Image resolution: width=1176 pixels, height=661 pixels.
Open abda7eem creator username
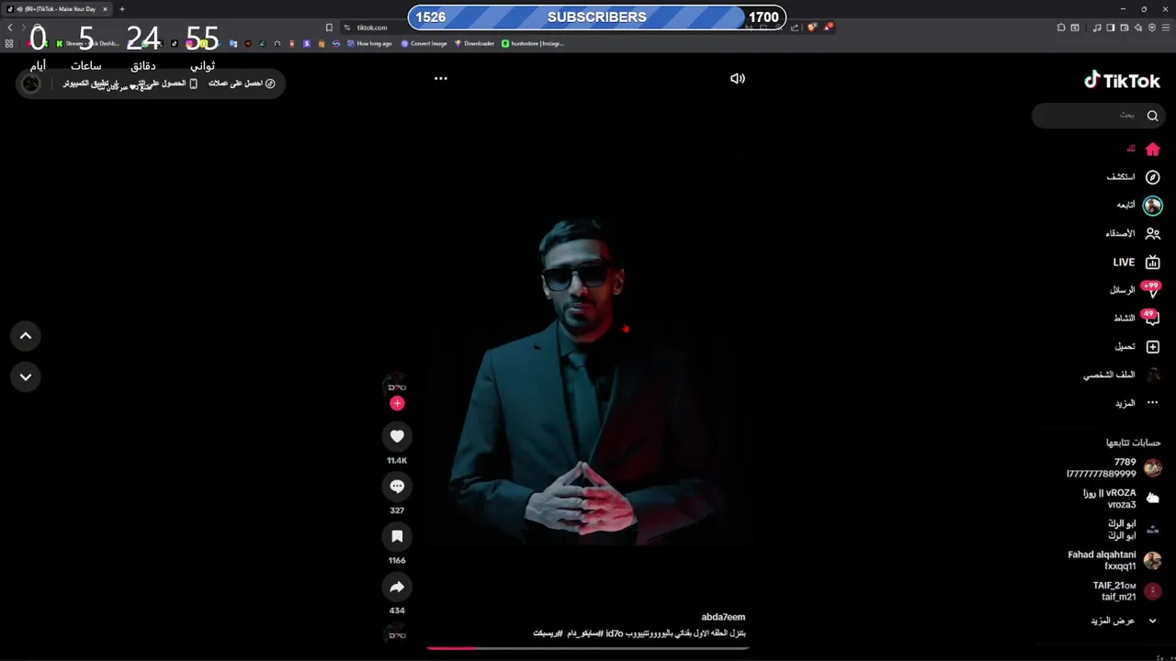coord(723,618)
